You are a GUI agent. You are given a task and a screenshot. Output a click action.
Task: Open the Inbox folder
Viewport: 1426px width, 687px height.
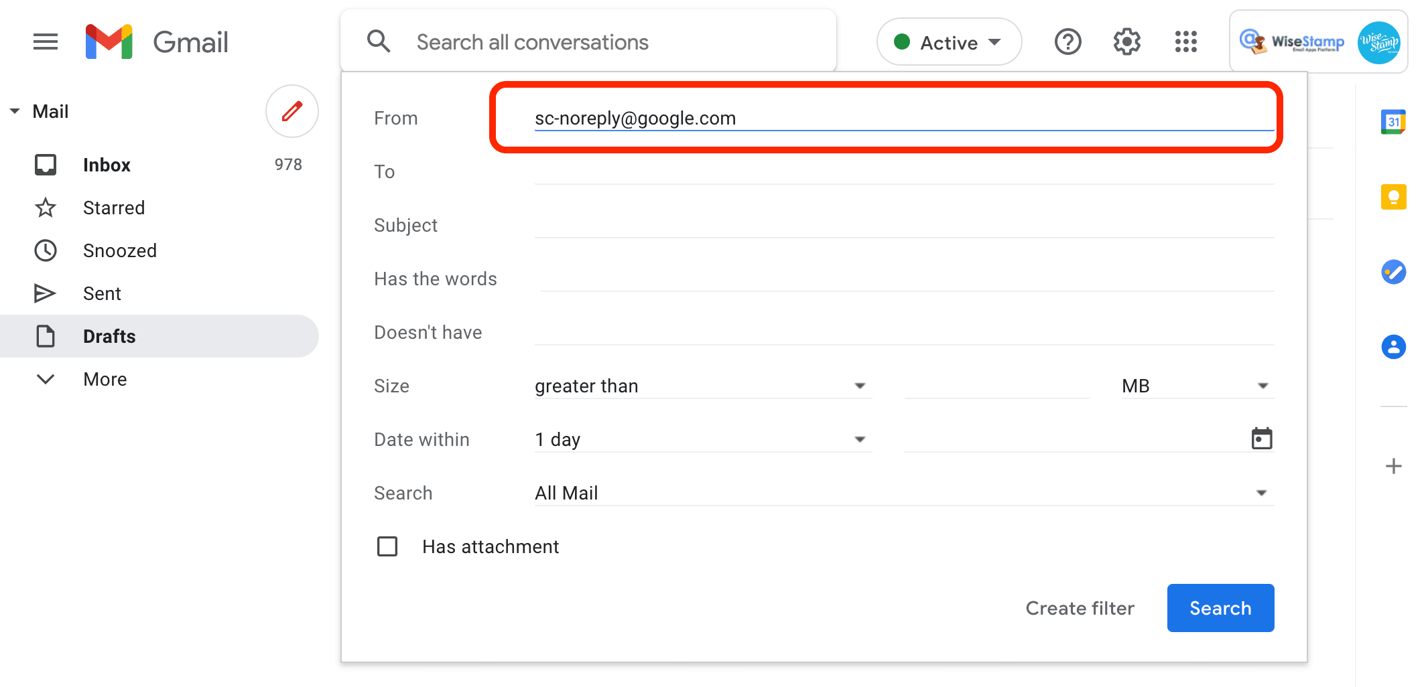click(x=107, y=165)
